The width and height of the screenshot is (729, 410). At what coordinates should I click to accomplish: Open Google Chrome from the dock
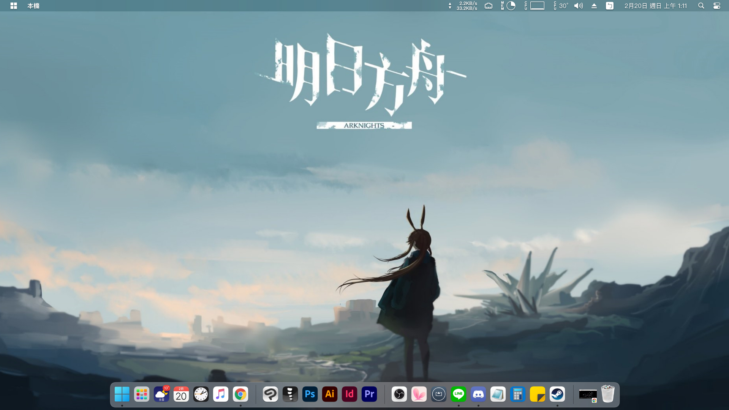240,394
